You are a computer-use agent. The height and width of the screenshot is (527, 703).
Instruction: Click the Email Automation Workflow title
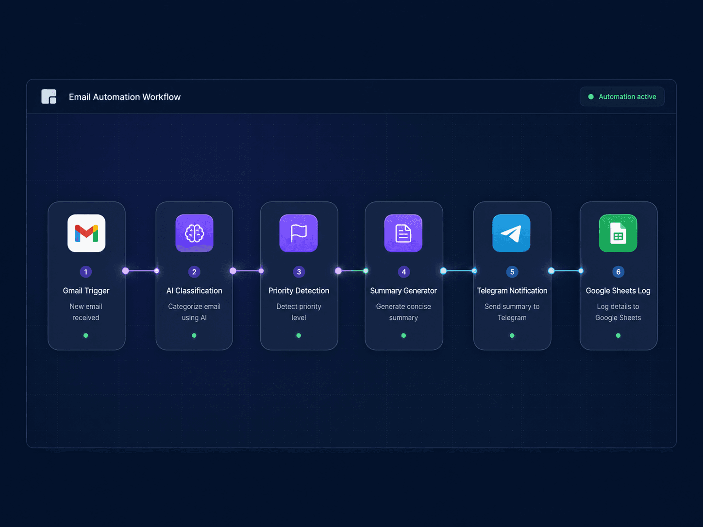pyautogui.click(x=125, y=97)
